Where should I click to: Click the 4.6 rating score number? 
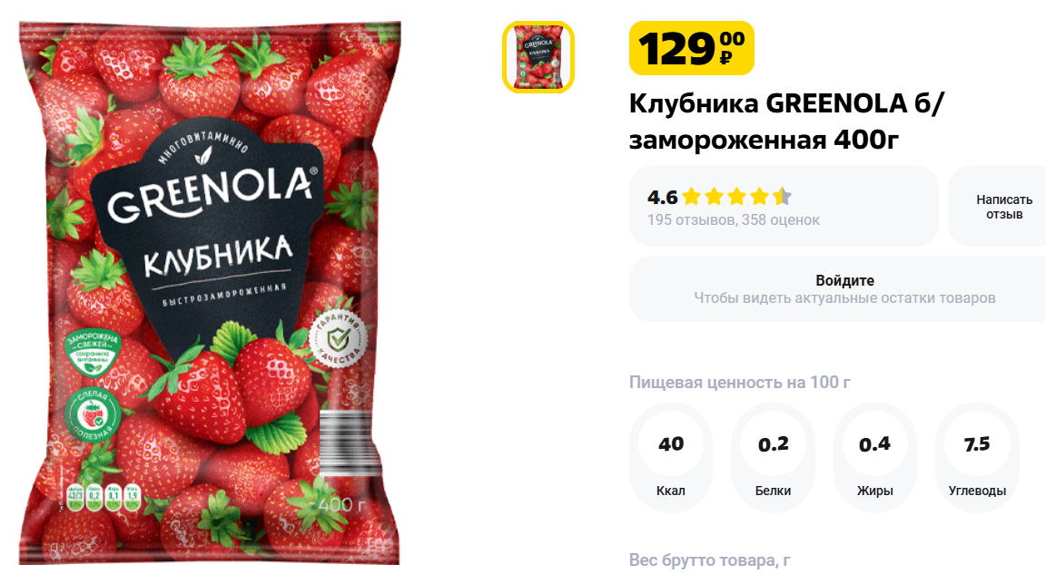coord(662,197)
